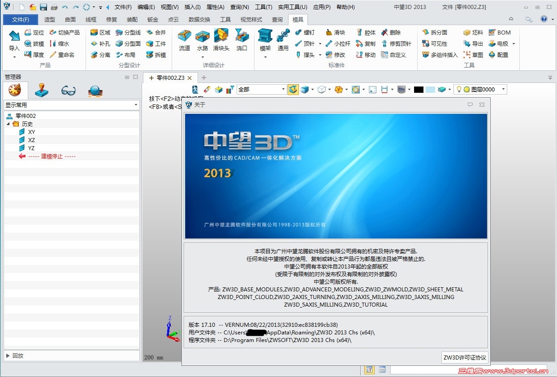Open the 顶针 ejector pin dropdown arrow

coord(320,44)
